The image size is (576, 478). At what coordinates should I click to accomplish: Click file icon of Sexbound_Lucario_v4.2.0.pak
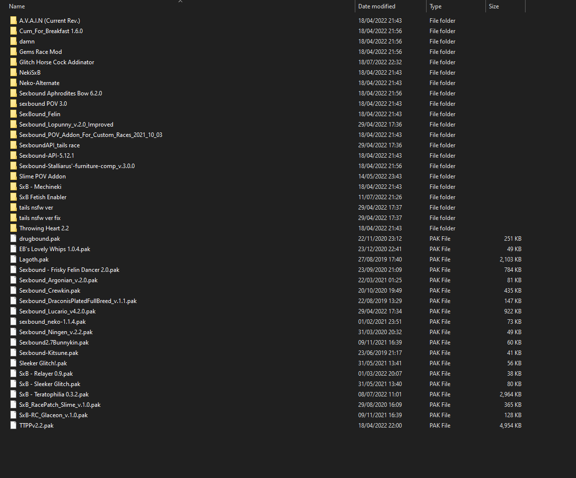[x=13, y=311]
